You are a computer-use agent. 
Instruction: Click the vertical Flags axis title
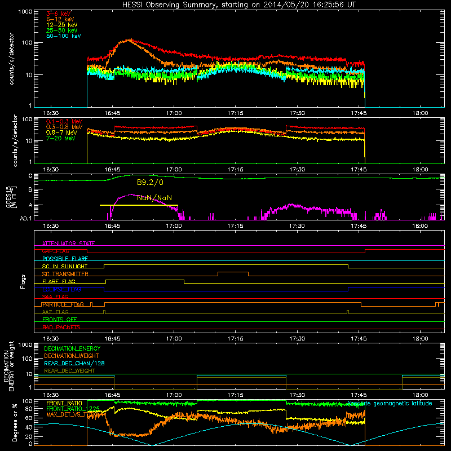coord(23,281)
